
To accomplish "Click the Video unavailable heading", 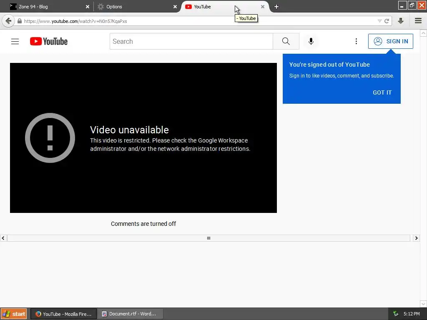I will coord(129,130).
